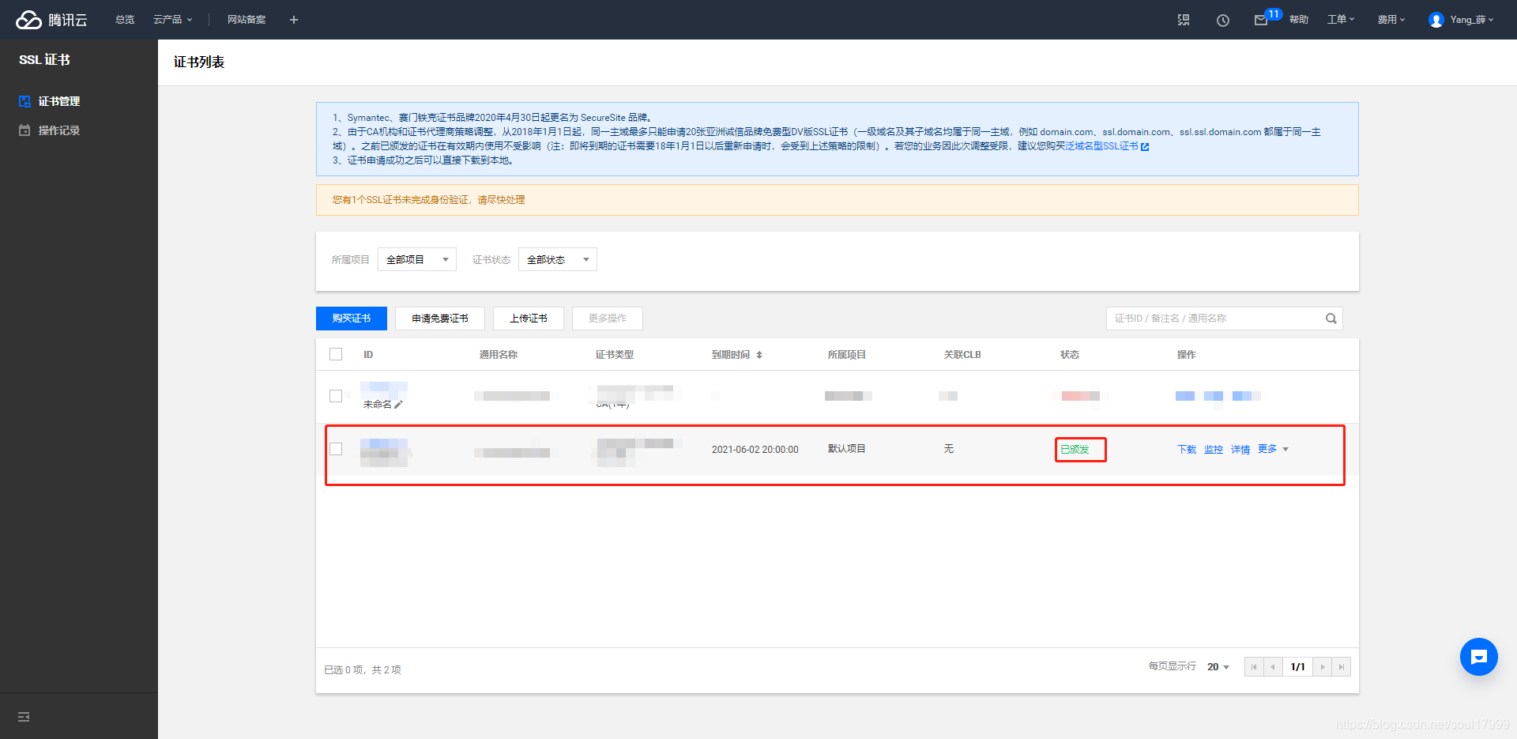This screenshot has height=739, width=1517.
Task: Click the 上传证书 button
Action: 529,319
